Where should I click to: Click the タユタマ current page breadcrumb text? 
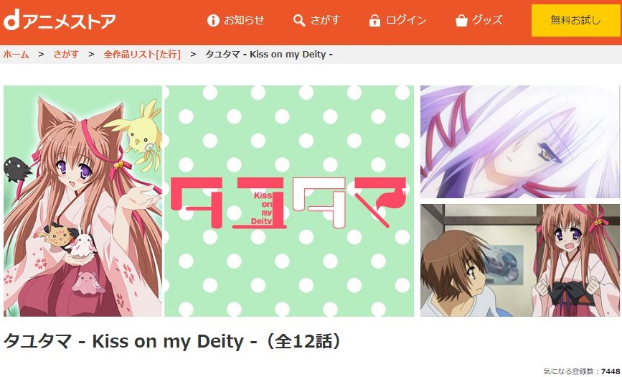(x=268, y=55)
